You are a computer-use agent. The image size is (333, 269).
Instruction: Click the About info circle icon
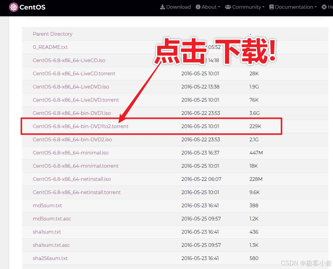coord(198,7)
